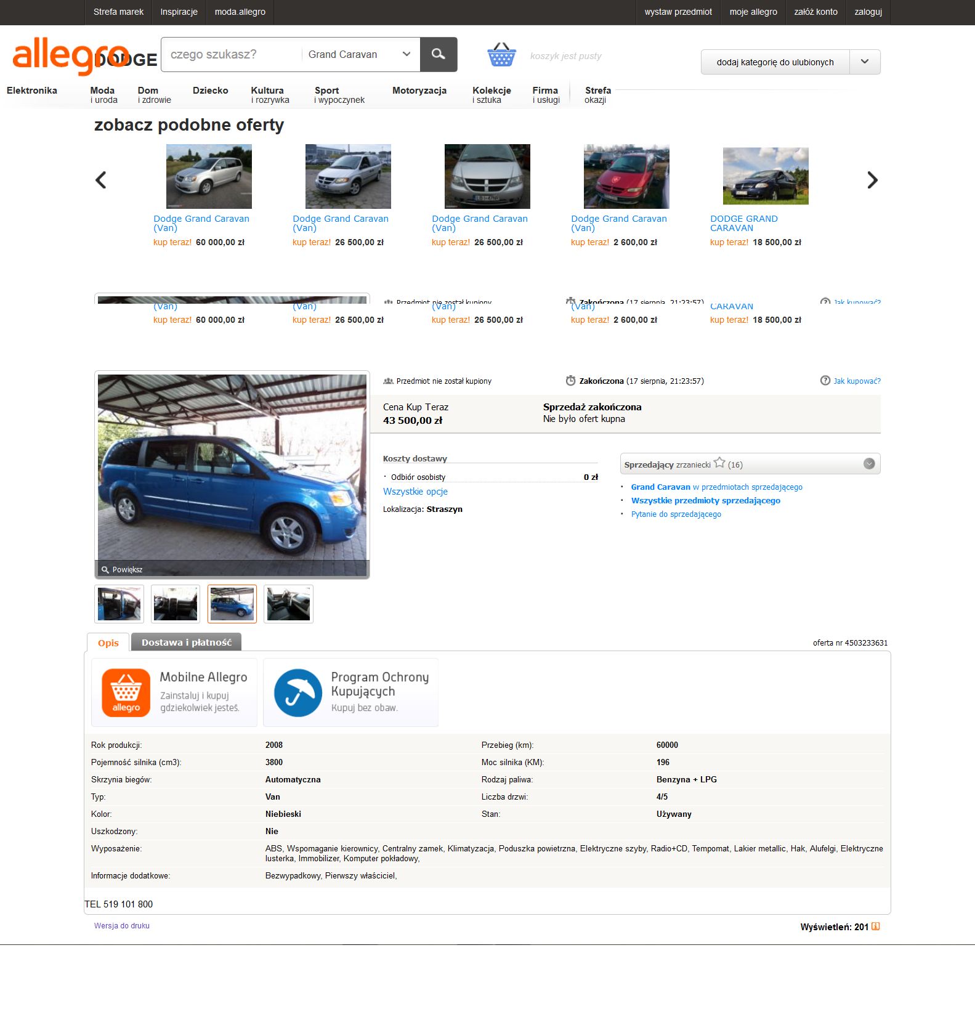Open the favorites category dropdown arrow
975x1022 pixels.
pyautogui.click(x=865, y=62)
